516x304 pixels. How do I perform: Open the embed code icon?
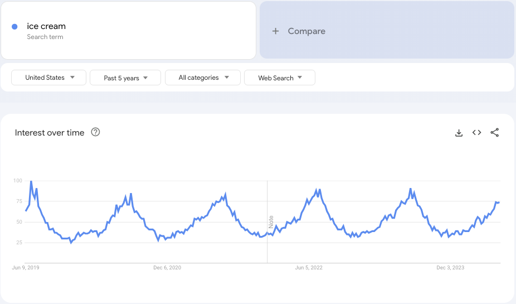click(476, 133)
